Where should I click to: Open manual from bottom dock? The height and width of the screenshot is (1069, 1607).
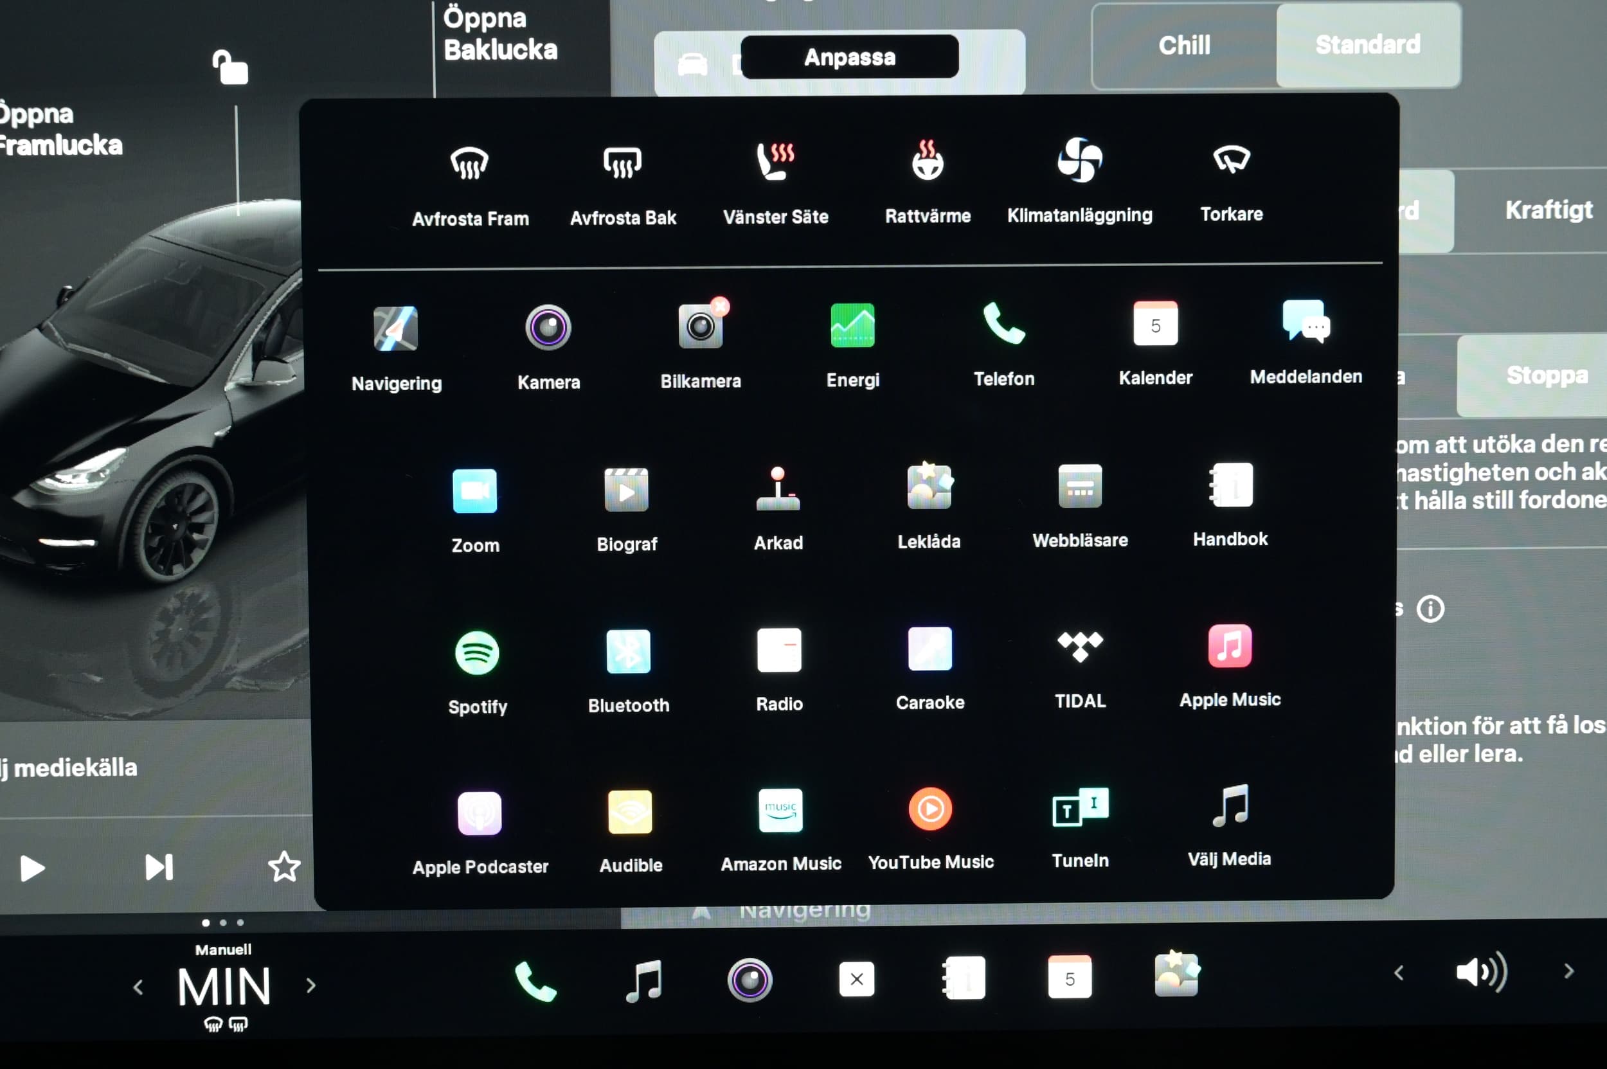point(963,978)
